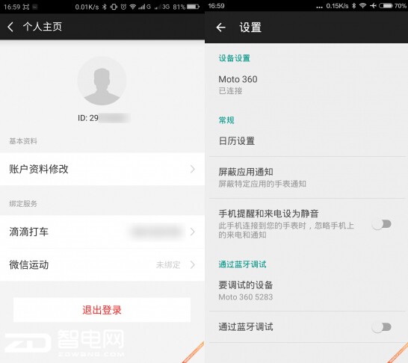The width and height of the screenshot is (408, 363).
Task: Tap the airplane mode icon in the status bar
Action: click(x=373, y=6)
